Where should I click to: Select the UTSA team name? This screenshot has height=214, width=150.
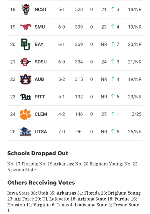click(41, 132)
